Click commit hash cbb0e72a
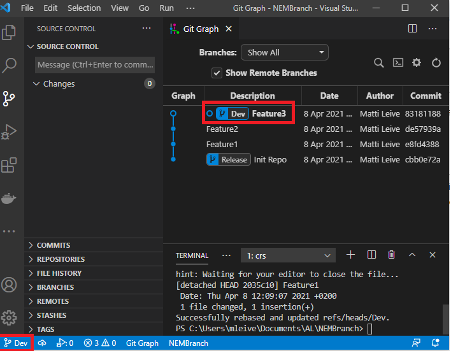This screenshot has width=451, height=351. [422, 160]
